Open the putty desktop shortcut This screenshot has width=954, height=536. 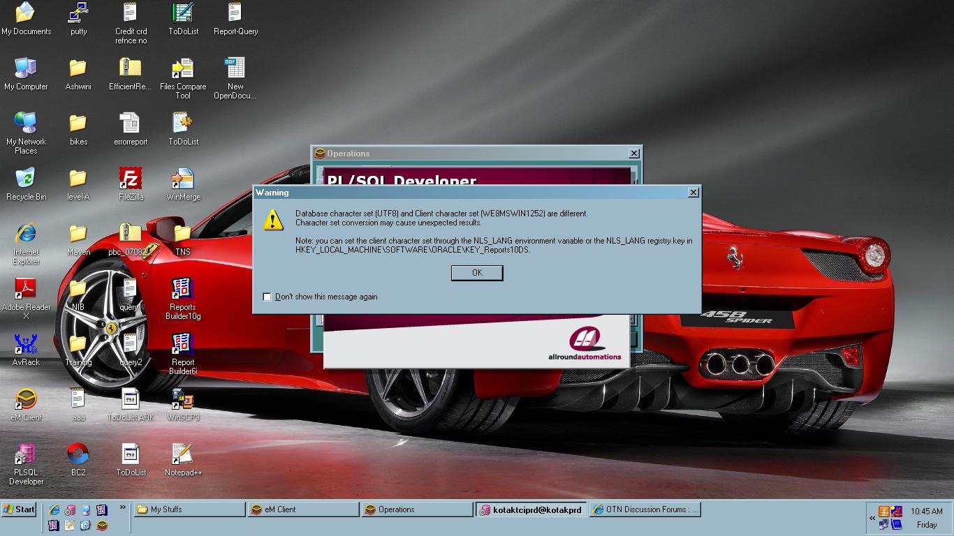(x=78, y=13)
